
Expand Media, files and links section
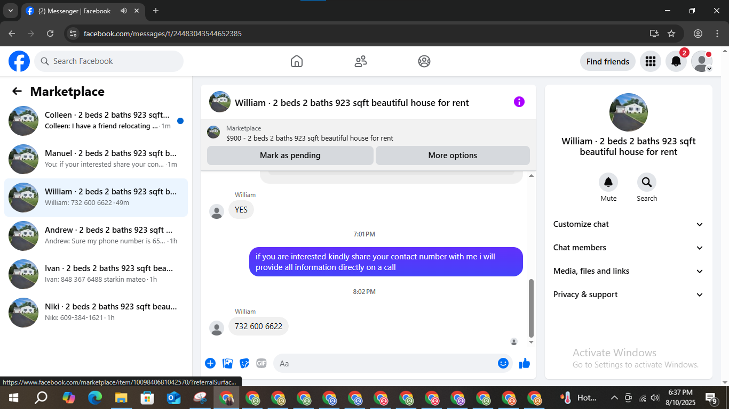tap(629, 271)
